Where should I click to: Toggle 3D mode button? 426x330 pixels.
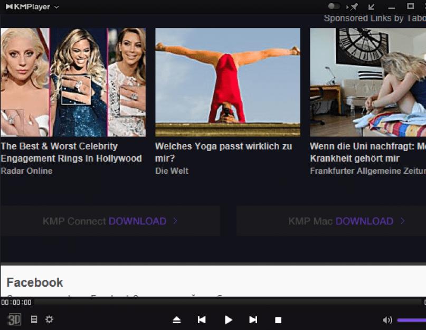(x=14, y=319)
